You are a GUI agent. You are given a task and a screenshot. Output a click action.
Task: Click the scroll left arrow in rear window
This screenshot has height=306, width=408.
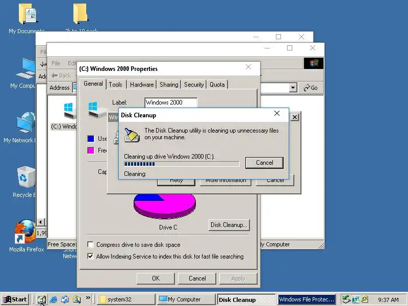coord(41,222)
